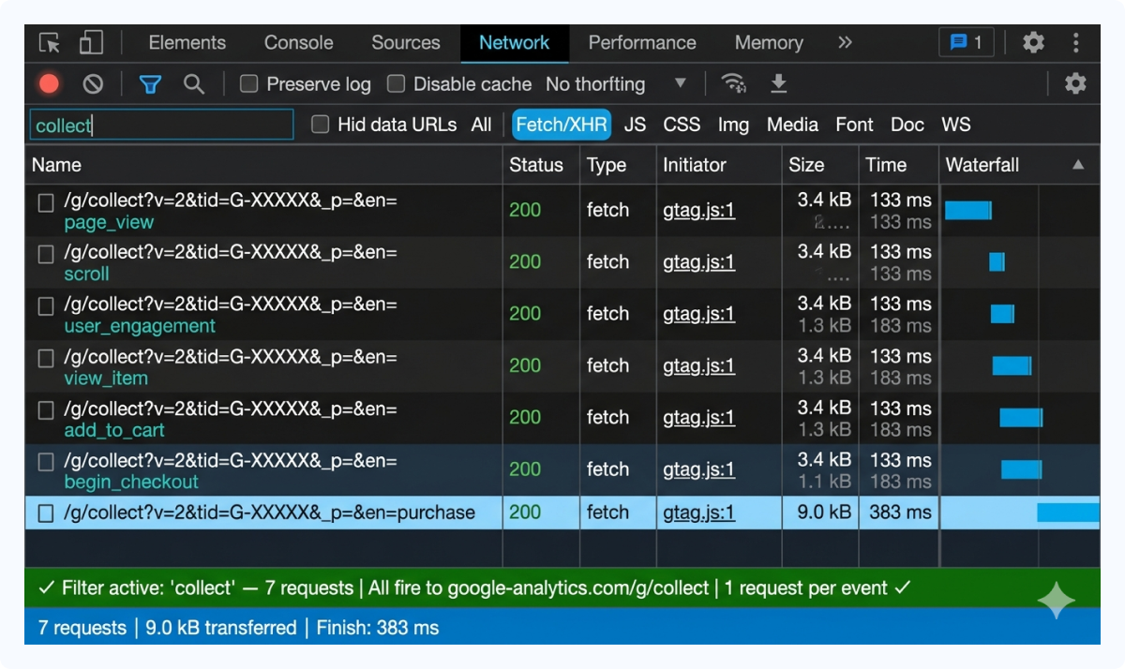Check the add_to_cart request checkbox
Image resolution: width=1125 pixels, height=669 pixels.
point(46,410)
